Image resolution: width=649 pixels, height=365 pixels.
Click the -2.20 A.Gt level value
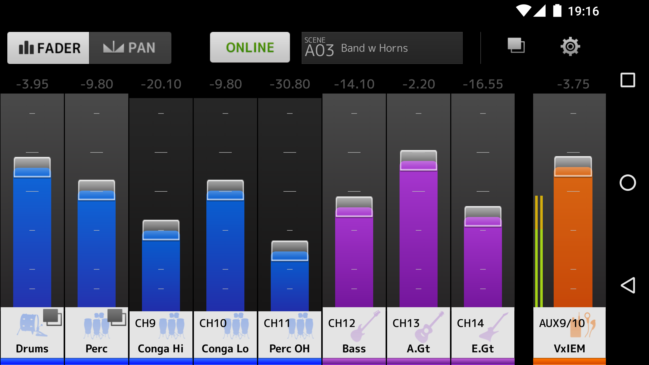419,84
